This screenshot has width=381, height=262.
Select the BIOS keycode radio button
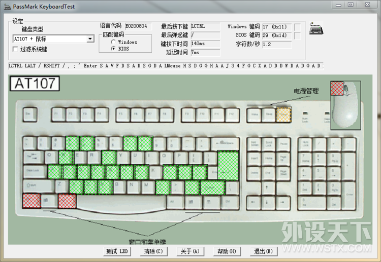click(x=113, y=49)
